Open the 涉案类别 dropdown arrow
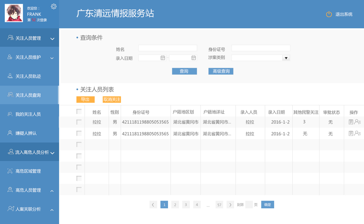Viewport: 364px width, 224px height. pos(286,58)
